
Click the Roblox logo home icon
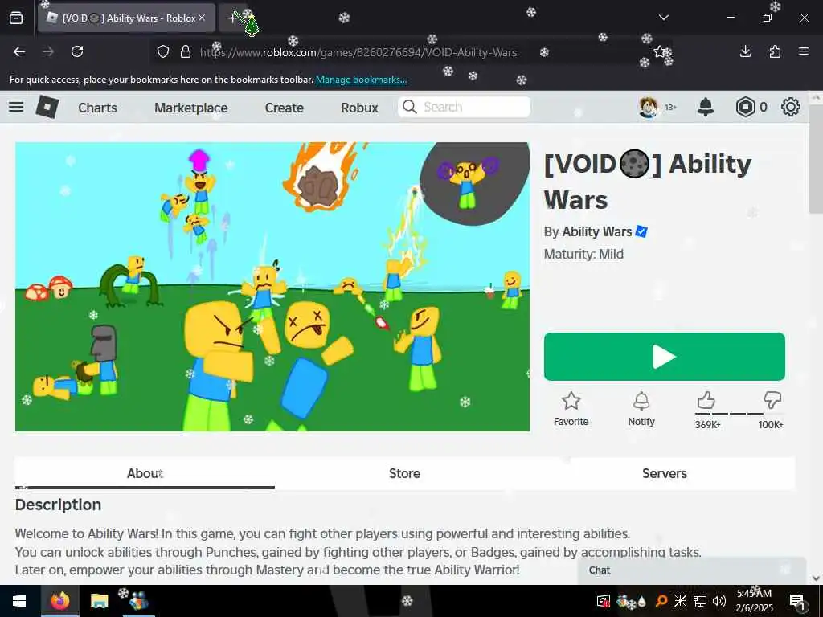[x=47, y=107]
